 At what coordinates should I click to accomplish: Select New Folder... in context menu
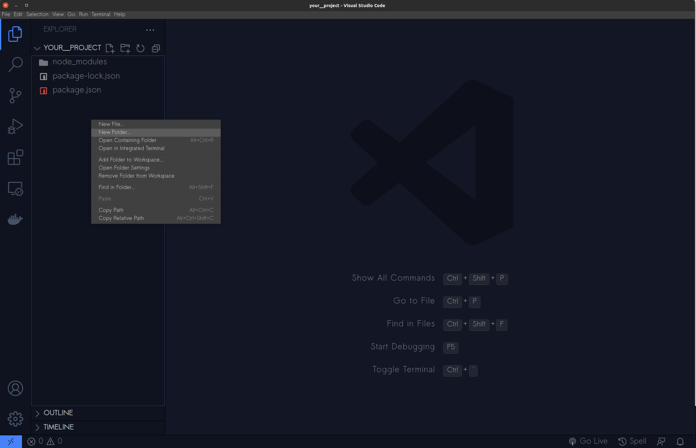[156, 132]
